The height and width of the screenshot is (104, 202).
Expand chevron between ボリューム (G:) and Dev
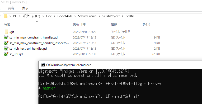click(43, 16)
